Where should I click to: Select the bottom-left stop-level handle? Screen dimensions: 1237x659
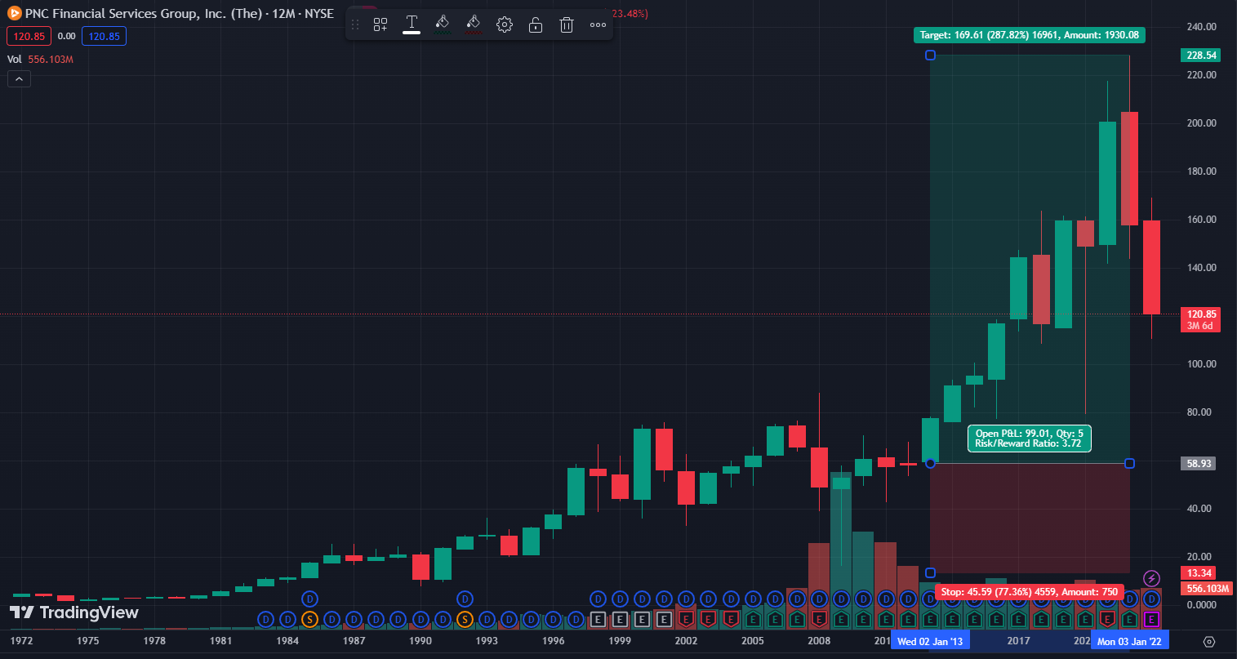click(930, 572)
